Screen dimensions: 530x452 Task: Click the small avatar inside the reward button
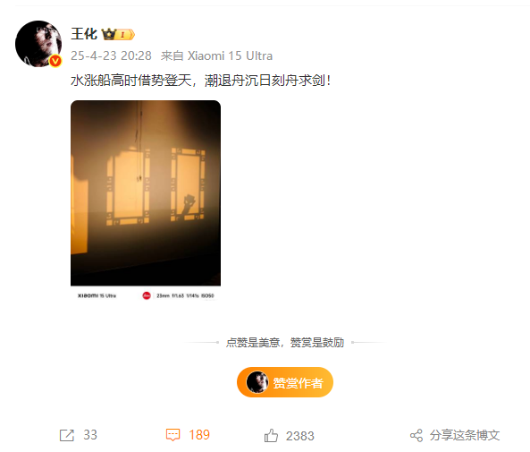click(x=257, y=382)
